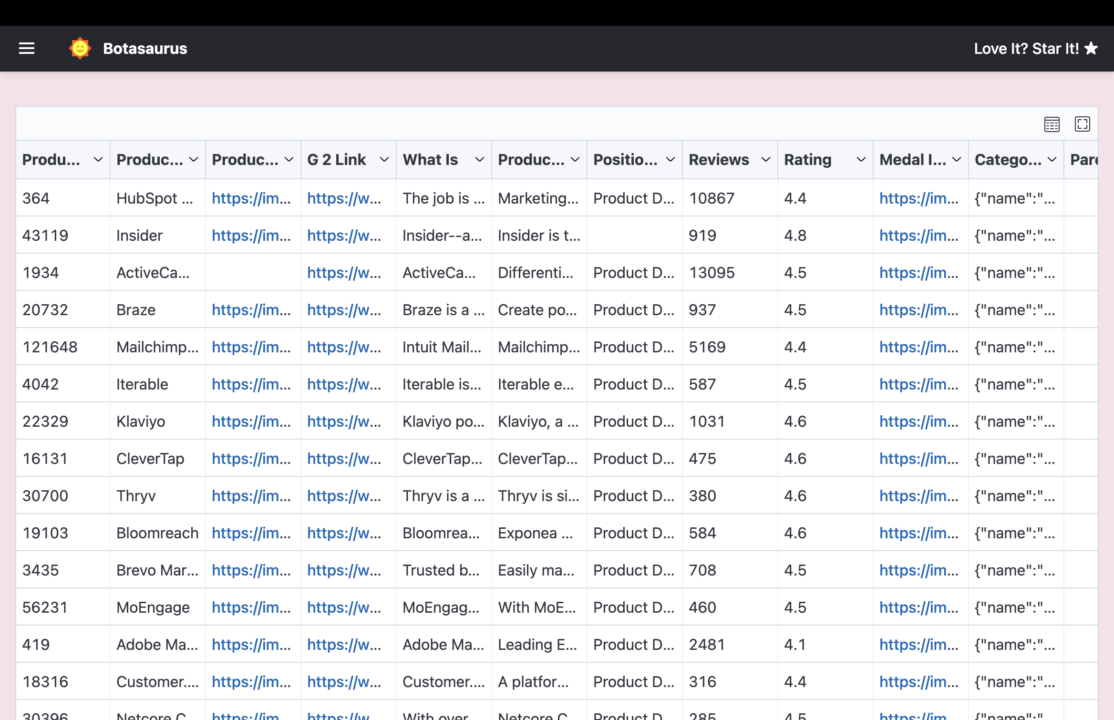Viewport: 1114px width, 720px height.
Task: Click the Botasaurus sun logo
Action: click(x=80, y=49)
